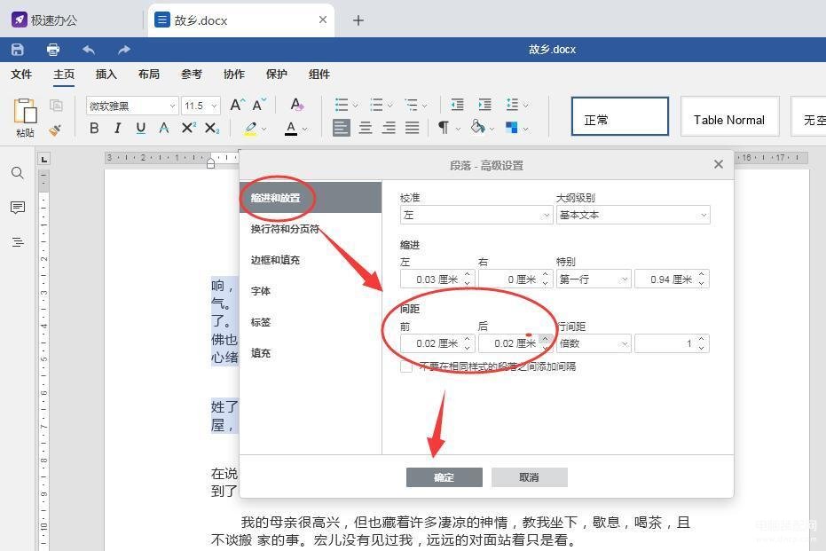Undo the last action
The width and height of the screenshot is (826, 551).
[89, 50]
